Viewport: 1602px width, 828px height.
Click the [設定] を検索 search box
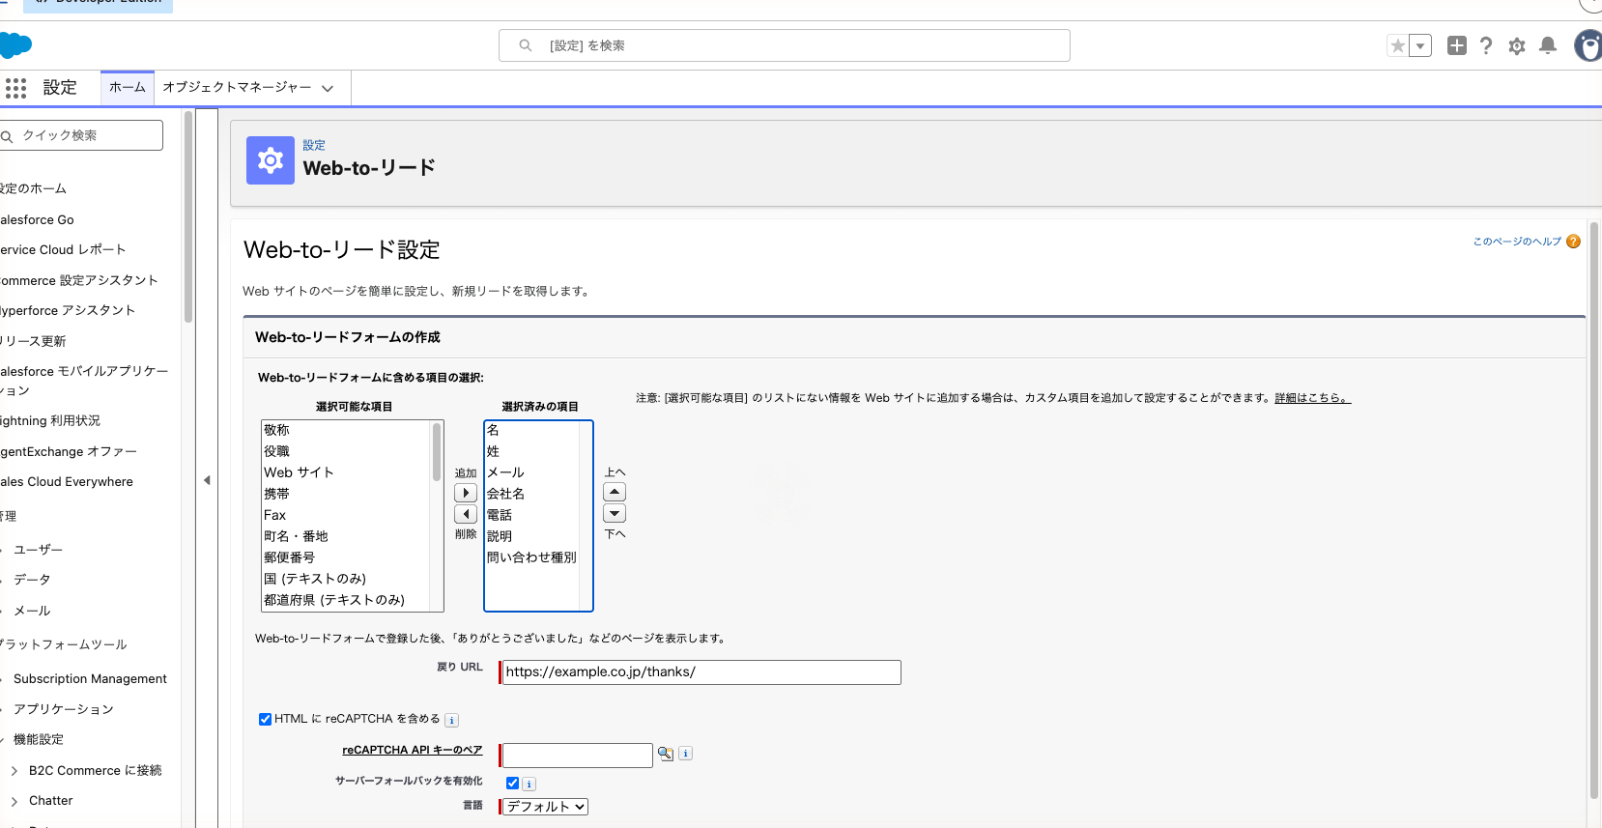point(785,45)
